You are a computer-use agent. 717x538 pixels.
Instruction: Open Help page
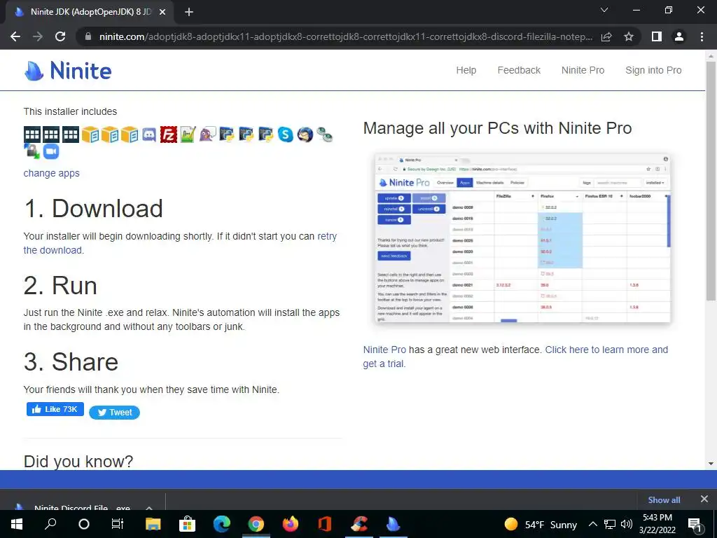click(466, 70)
